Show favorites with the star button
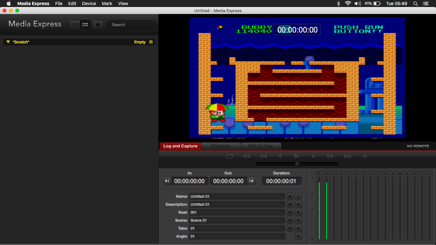 pyautogui.click(x=98, y=25)
